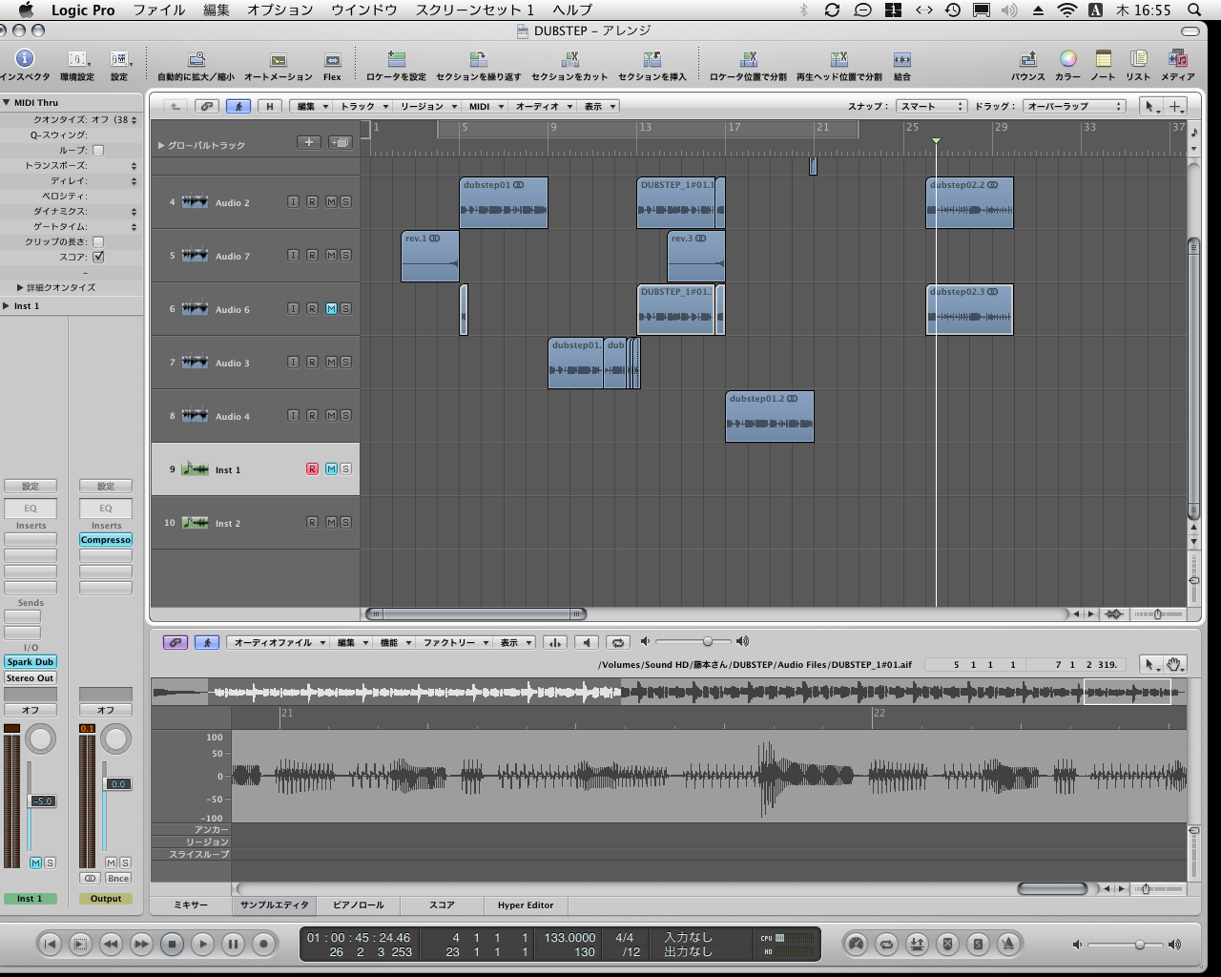Open the スクリーンセット 1 menu
1221x977 pixels.
474,10
